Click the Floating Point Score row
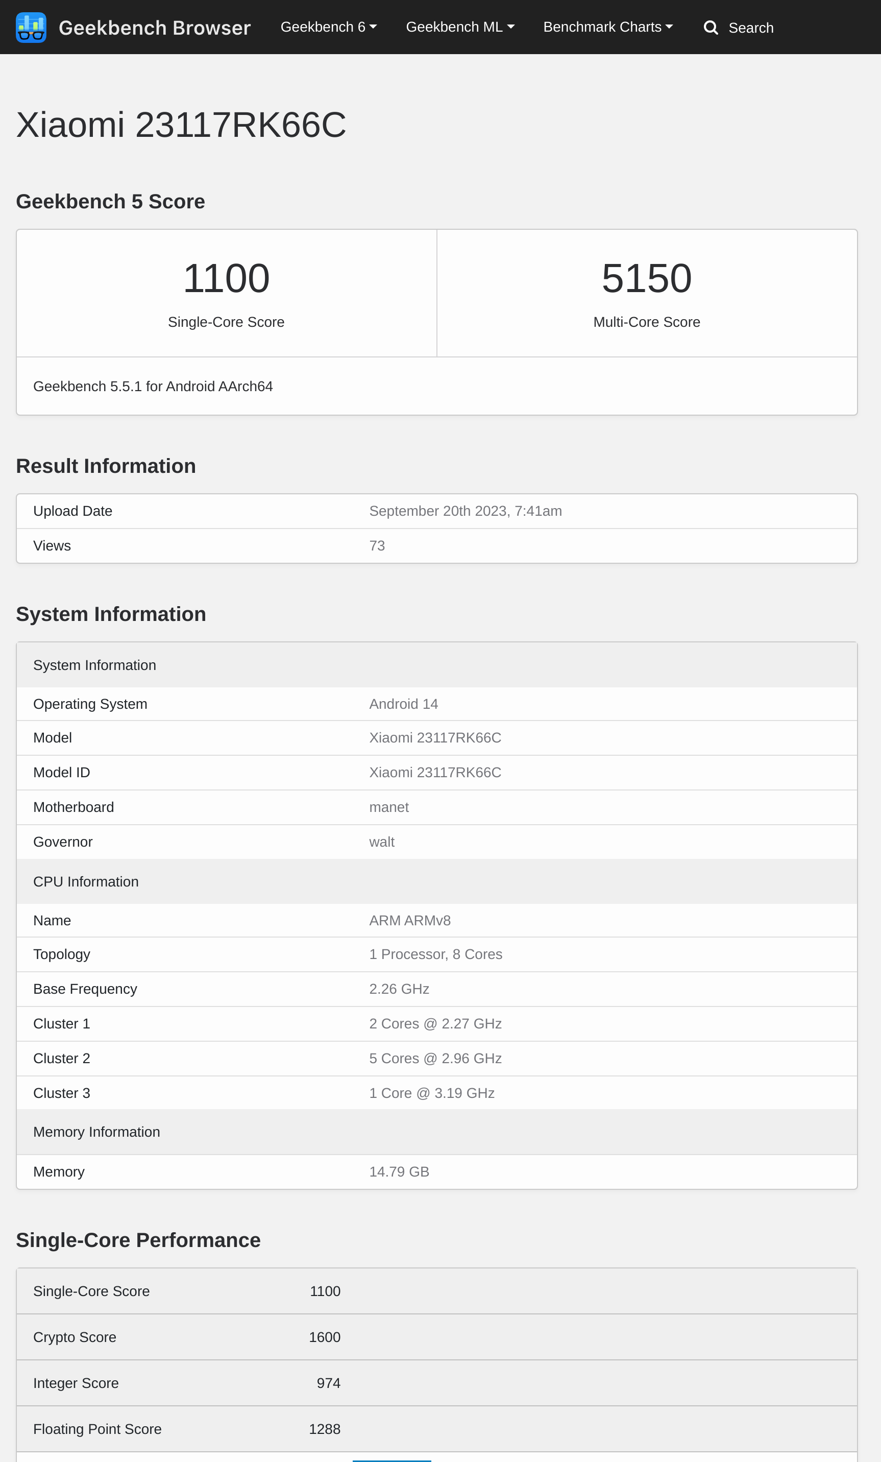 436,1429
